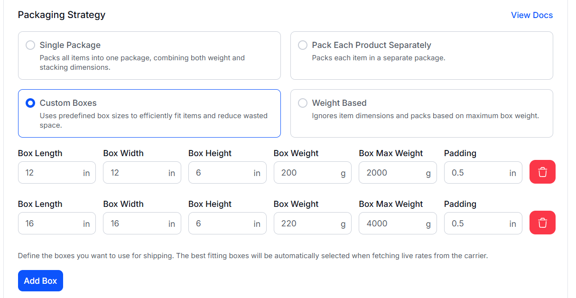Choose Pack Each Product Separately

tap(303, 45)
